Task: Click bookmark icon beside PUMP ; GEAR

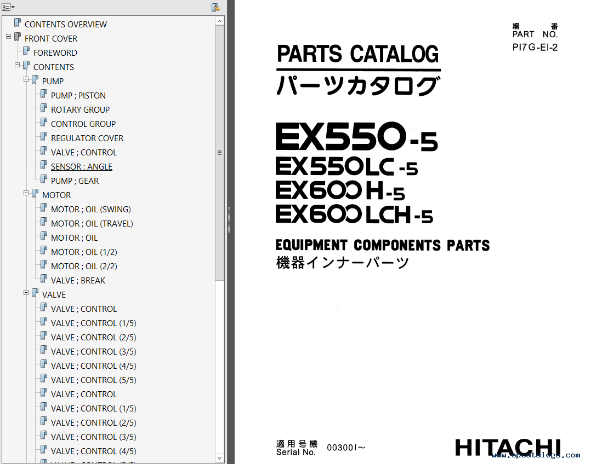Action: pos(44,179)
